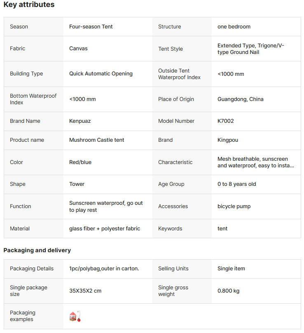Viewport: 304px width, 333px height.
Task: Select the bicycle pump accessories value
Action: (x=234, y=206)
